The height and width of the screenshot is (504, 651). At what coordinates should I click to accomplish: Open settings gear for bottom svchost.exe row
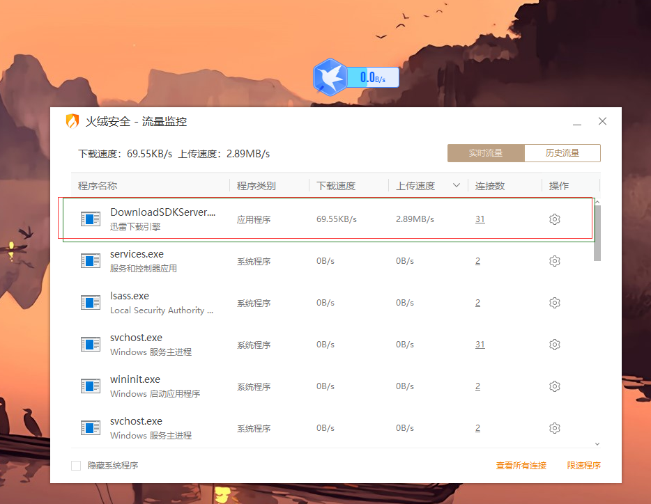tap(554, 427)
